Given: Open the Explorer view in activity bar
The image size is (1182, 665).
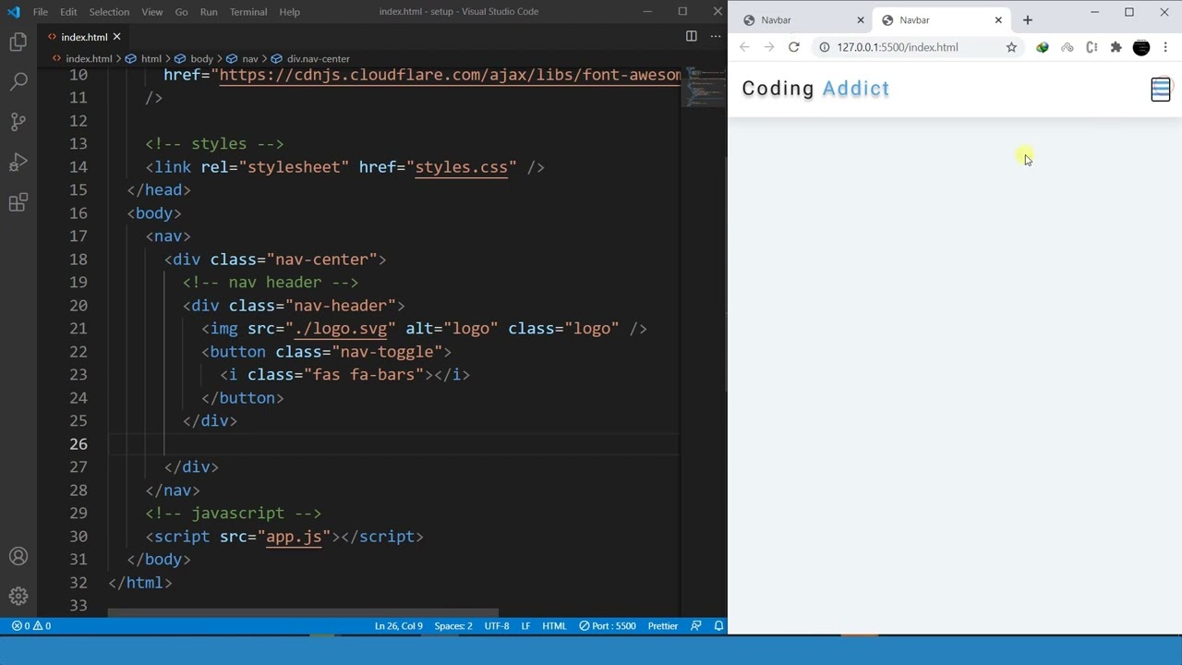Looking at the screenshot, I should tap(18, 42).
